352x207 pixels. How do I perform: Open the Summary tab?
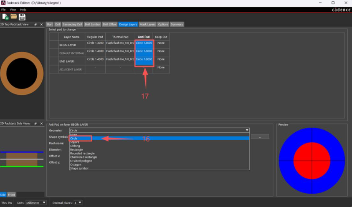177,24
